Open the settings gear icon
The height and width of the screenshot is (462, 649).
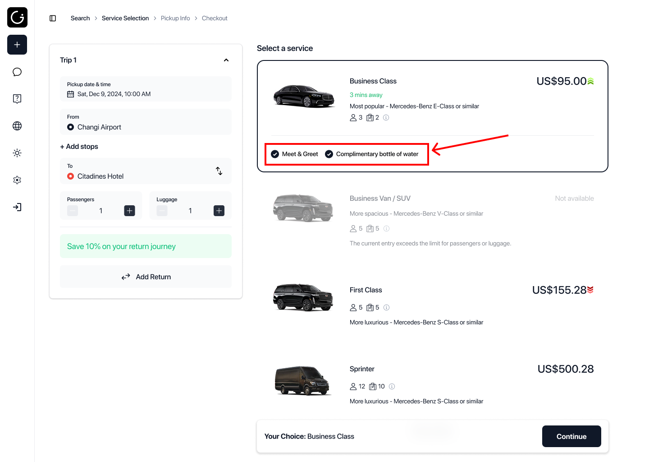click(17, 180)
